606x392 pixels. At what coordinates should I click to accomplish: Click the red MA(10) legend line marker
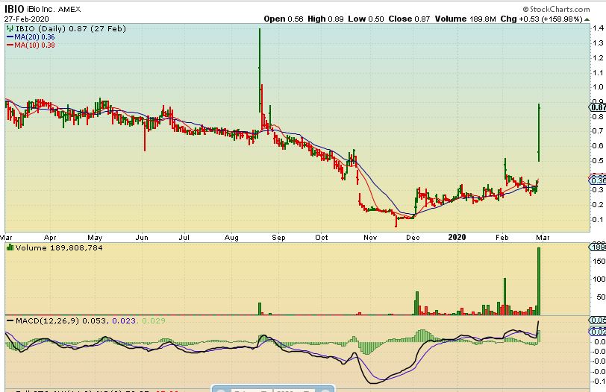coord(10,43)
